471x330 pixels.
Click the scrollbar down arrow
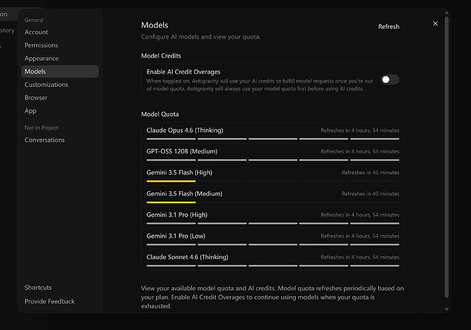pos(446,309)
